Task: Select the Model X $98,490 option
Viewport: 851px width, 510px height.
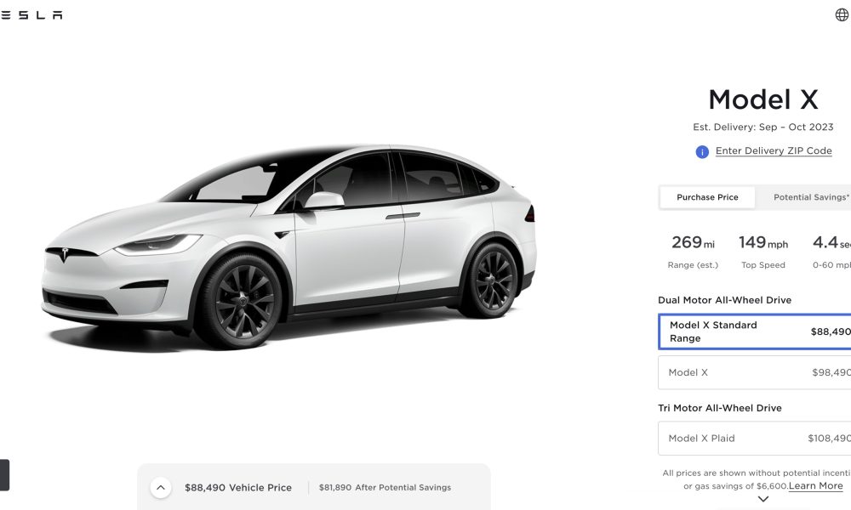Action: pyautogui.click(x=754, y=372)
